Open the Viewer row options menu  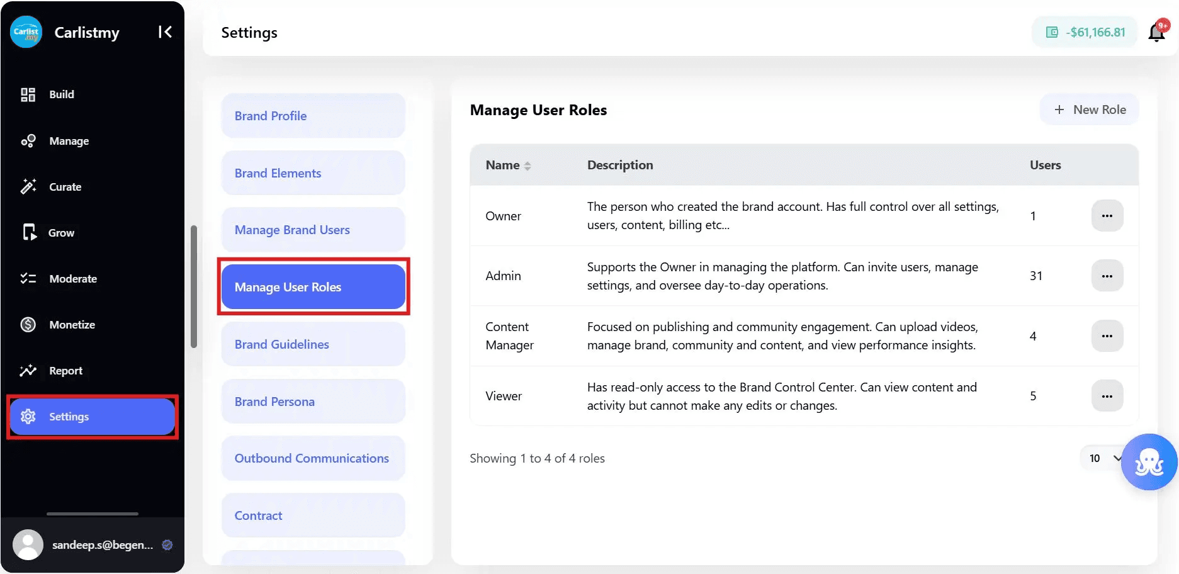(x=1107, y=396)
